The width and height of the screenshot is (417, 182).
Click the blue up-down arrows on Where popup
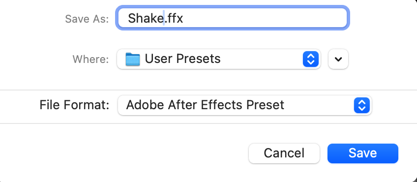(311, 59)
